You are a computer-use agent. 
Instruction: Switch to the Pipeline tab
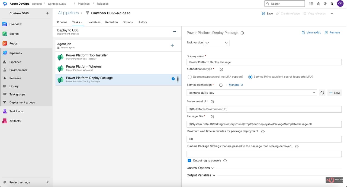[x=62, y=22]
